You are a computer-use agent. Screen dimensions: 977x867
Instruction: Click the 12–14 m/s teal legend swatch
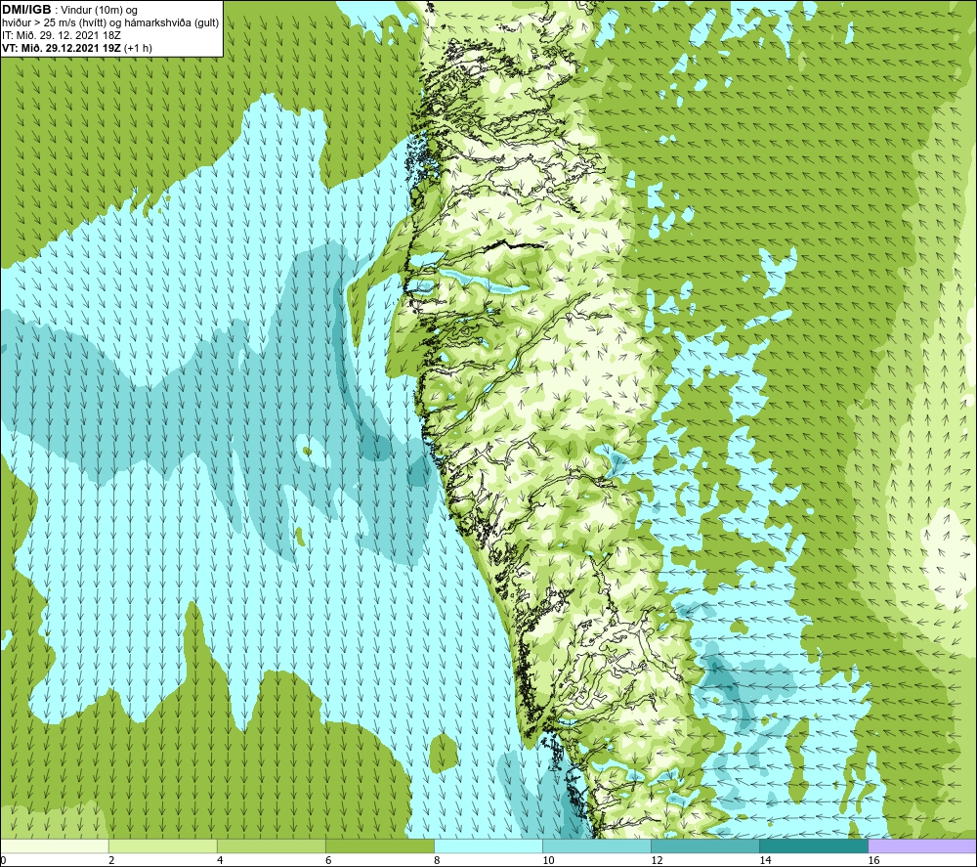pos(705,845)
